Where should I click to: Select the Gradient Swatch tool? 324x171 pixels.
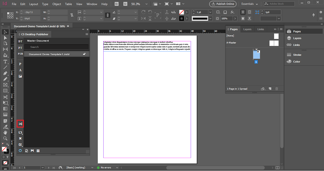(5, 109)
